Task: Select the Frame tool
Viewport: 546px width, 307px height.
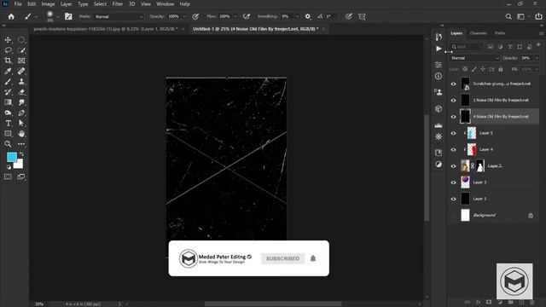Action: point(21,61)
